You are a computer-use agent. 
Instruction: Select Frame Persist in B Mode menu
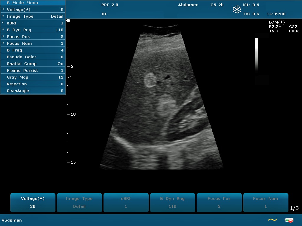[33, 71]
